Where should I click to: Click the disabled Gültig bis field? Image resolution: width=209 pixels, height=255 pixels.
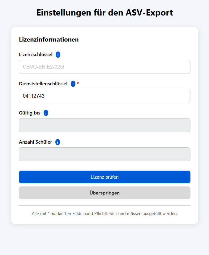(105, 125)
